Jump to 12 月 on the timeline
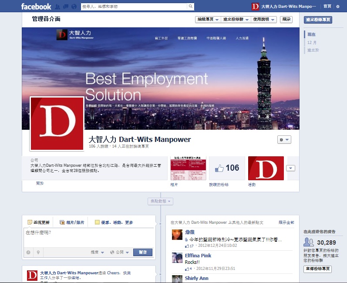 point(312,43)
